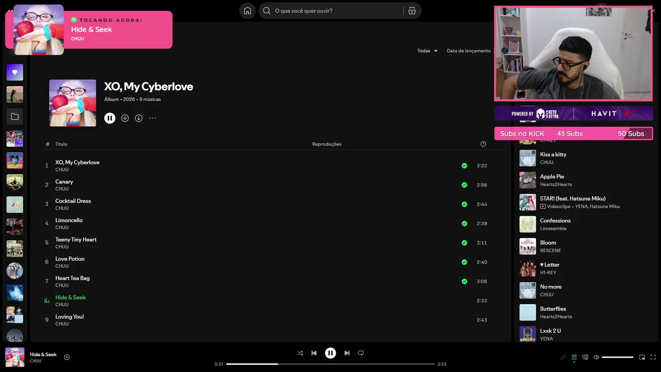Open album more options ellipsis
The height and width of the screenshot is (372, 661).
152,118
